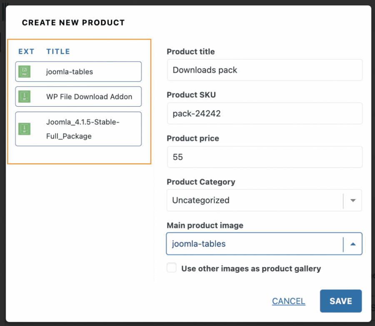Focus the Product SKU field
375x326 pixels.
265,114
